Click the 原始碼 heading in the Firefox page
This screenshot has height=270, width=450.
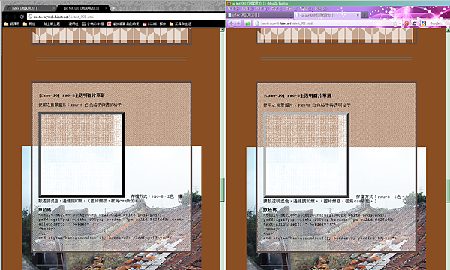[270, 210]
